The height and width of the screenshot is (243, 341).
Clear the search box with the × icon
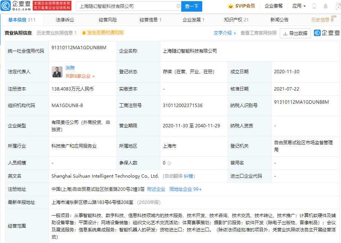click(179, 6)
